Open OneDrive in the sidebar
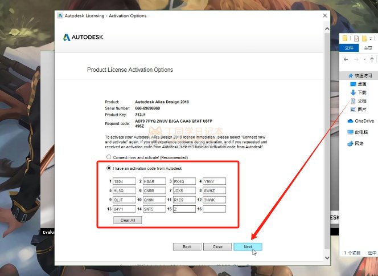 point(364,121)
